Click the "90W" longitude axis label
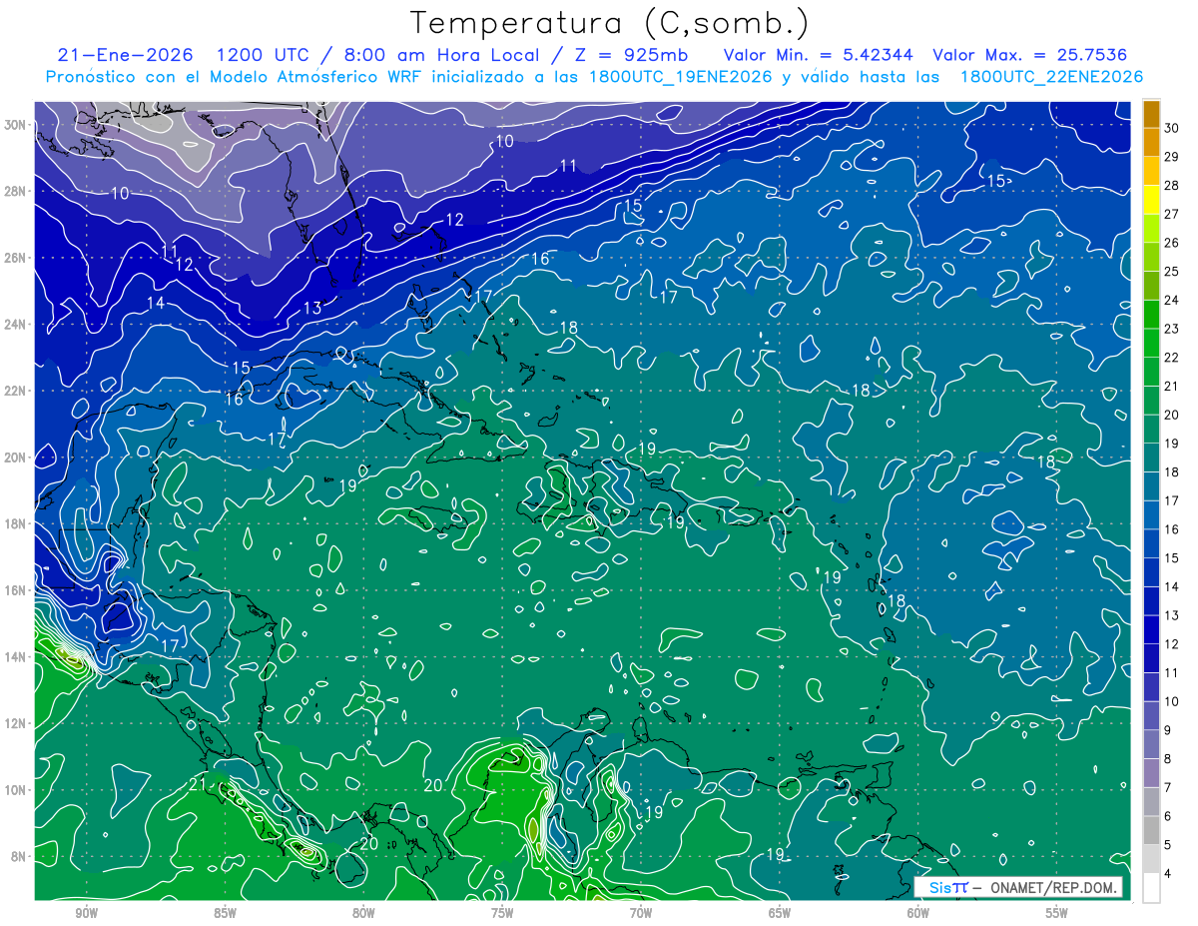The width and height of the screenshot is (1198, 926). [87, 914]
